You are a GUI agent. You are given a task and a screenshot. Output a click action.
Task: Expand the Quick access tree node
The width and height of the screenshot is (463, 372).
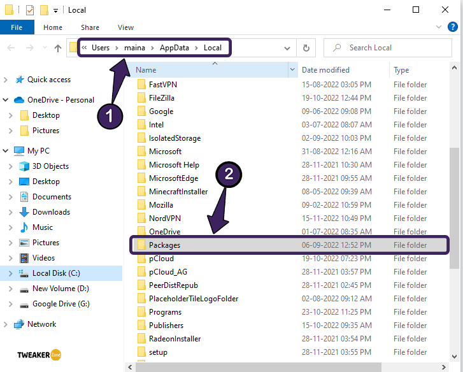click(x=5, y=80)
